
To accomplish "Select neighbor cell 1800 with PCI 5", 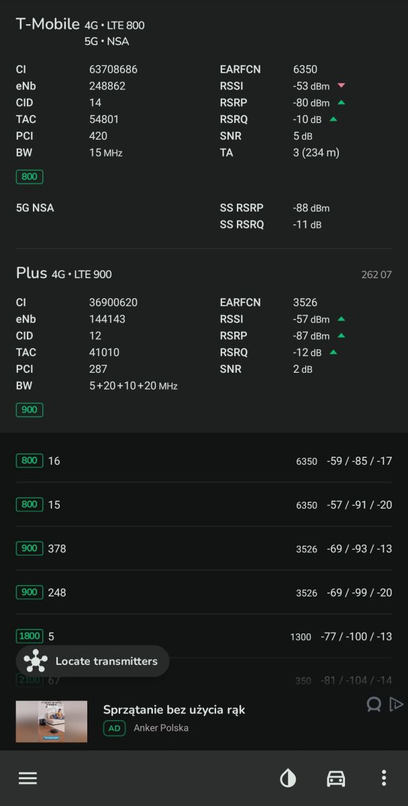I will tap(204, 636).
